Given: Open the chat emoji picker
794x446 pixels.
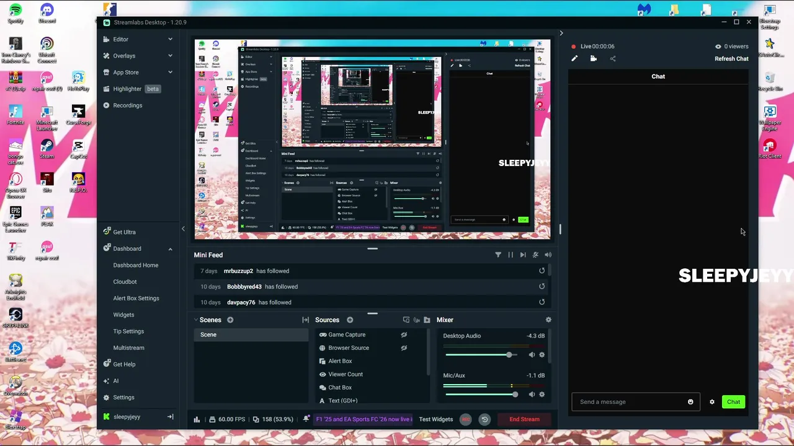Looking at the screenshot, I should click(x=690, y=402).
